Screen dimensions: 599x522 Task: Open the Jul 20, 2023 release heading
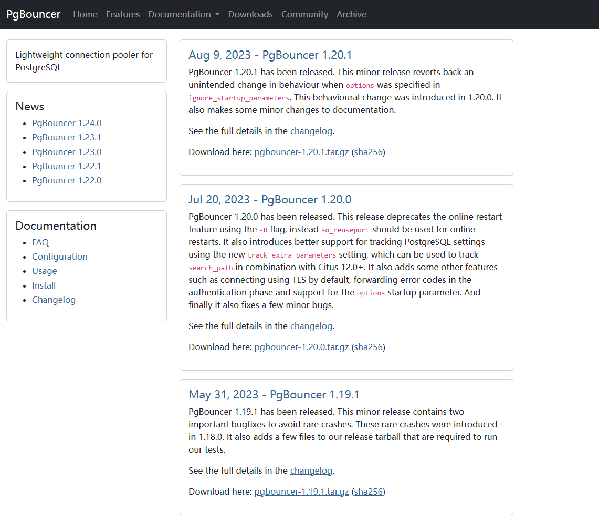(x=270, y=200)
